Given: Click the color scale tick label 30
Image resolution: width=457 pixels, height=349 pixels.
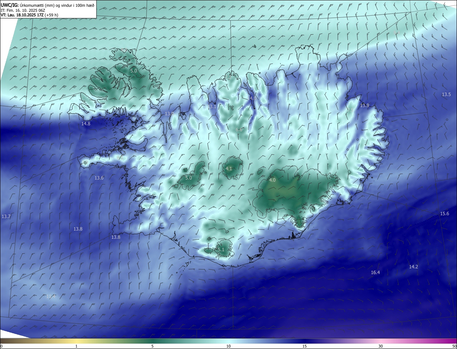Looking at the screenshot, I should coord(381,346).
